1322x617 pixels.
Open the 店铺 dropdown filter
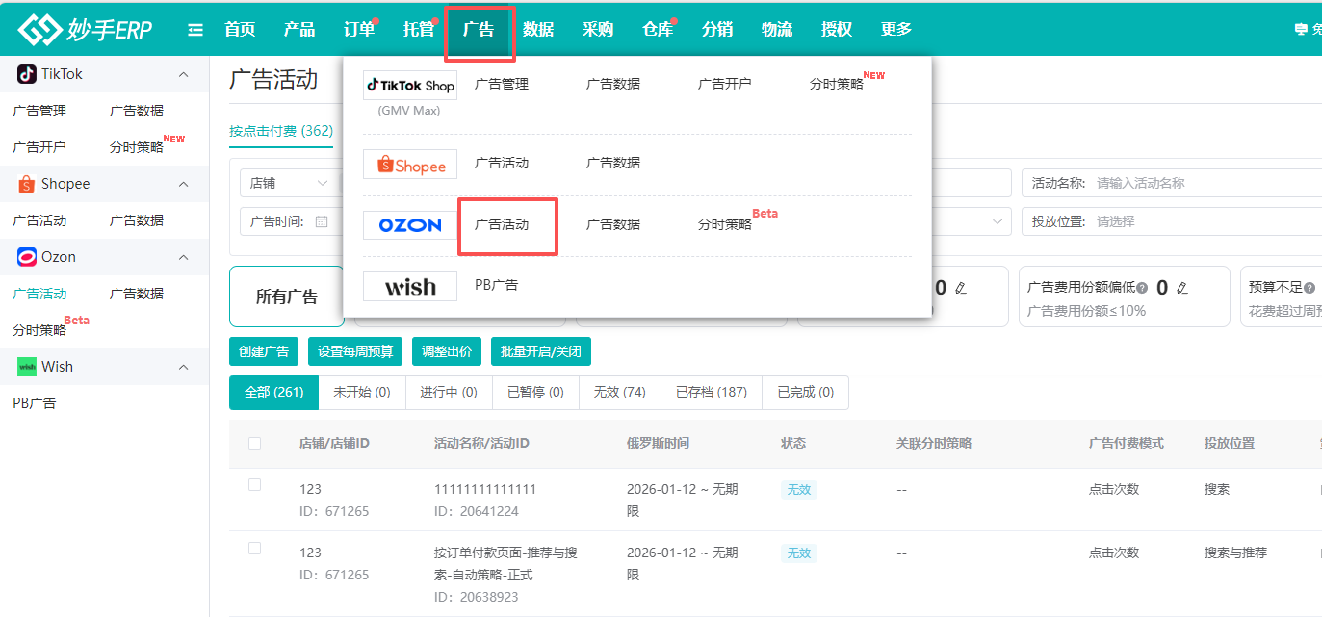tap(289, 181)
